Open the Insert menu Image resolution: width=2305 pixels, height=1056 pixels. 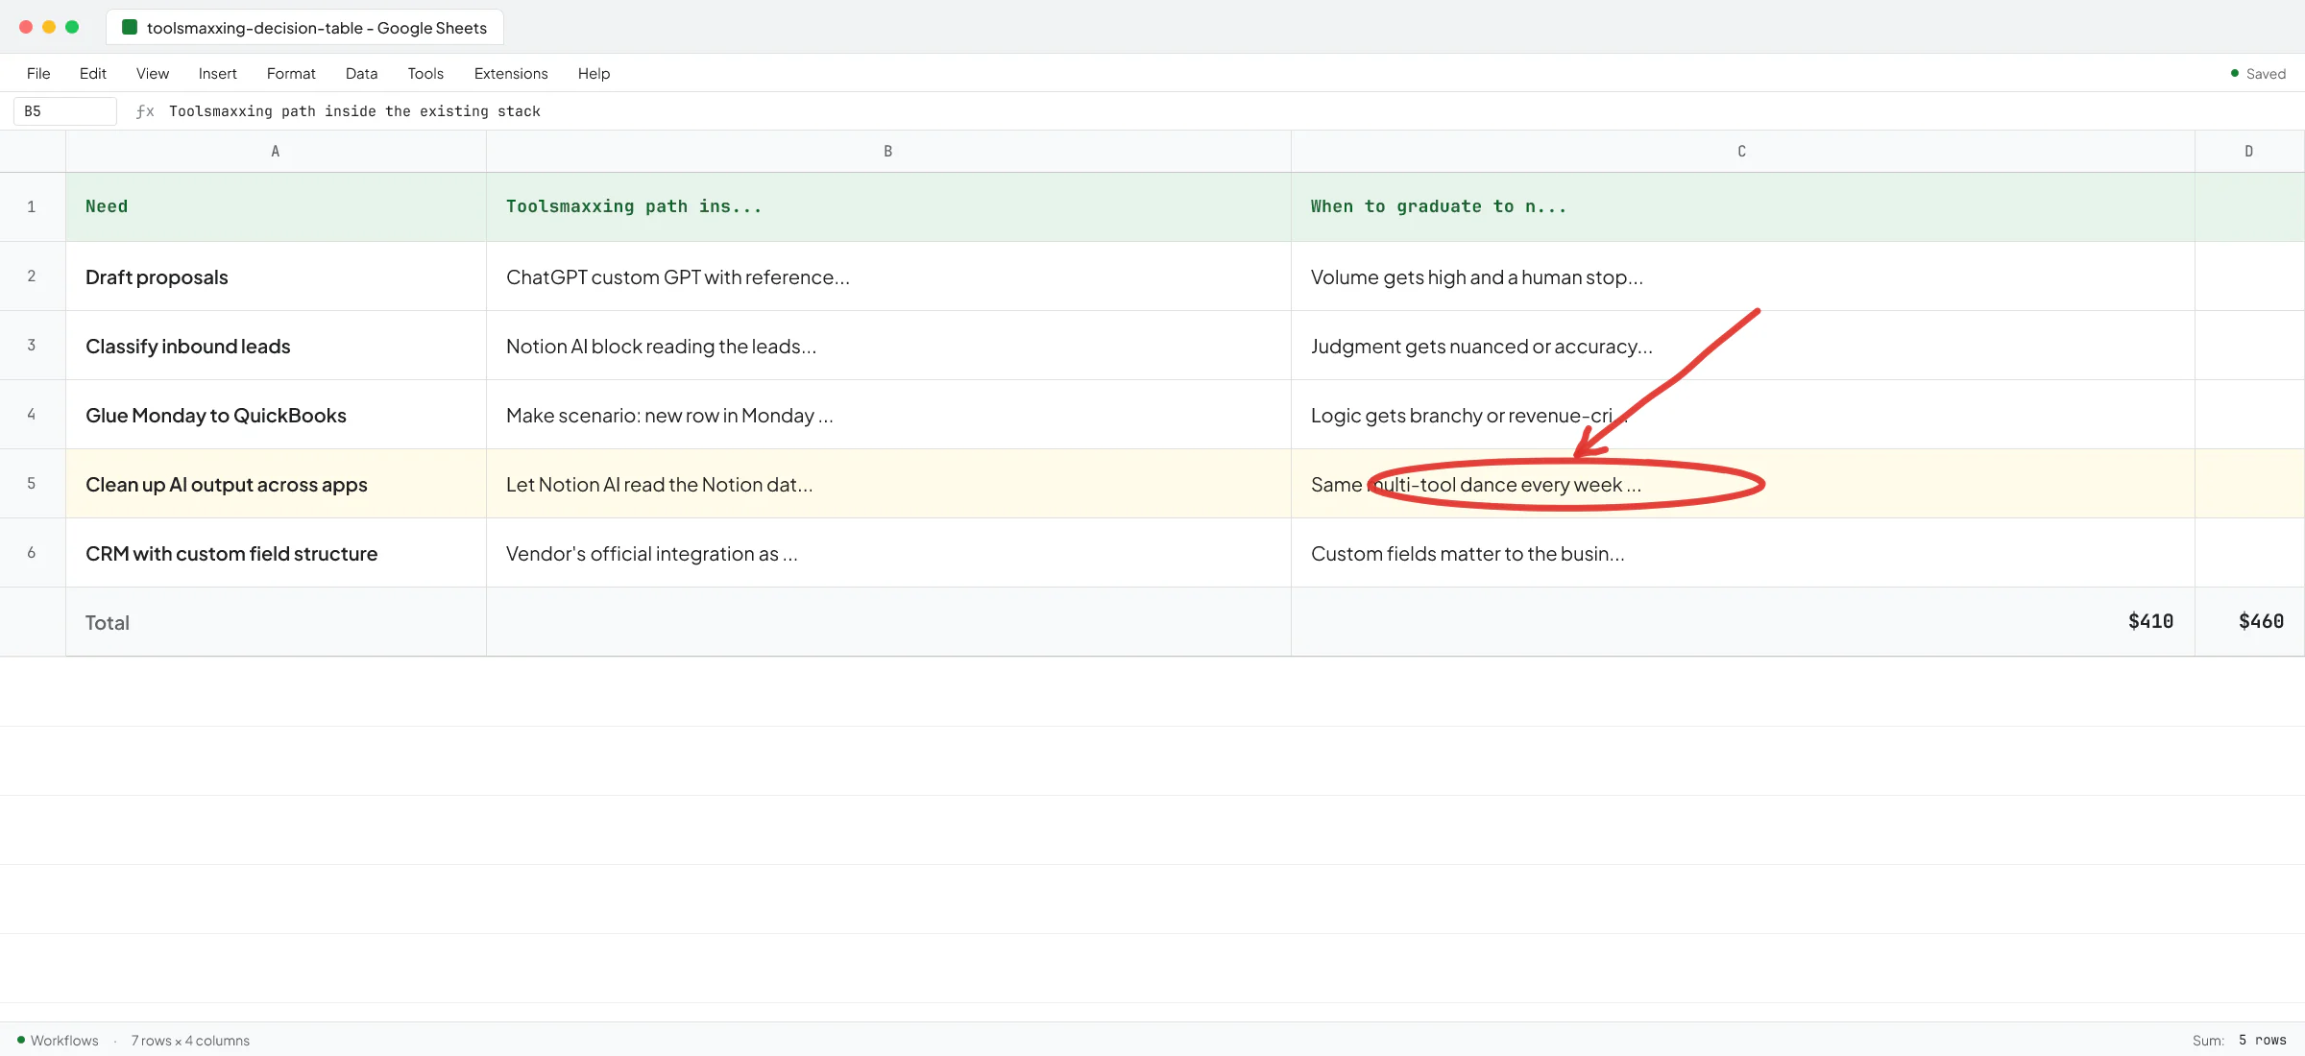[218, 74]
